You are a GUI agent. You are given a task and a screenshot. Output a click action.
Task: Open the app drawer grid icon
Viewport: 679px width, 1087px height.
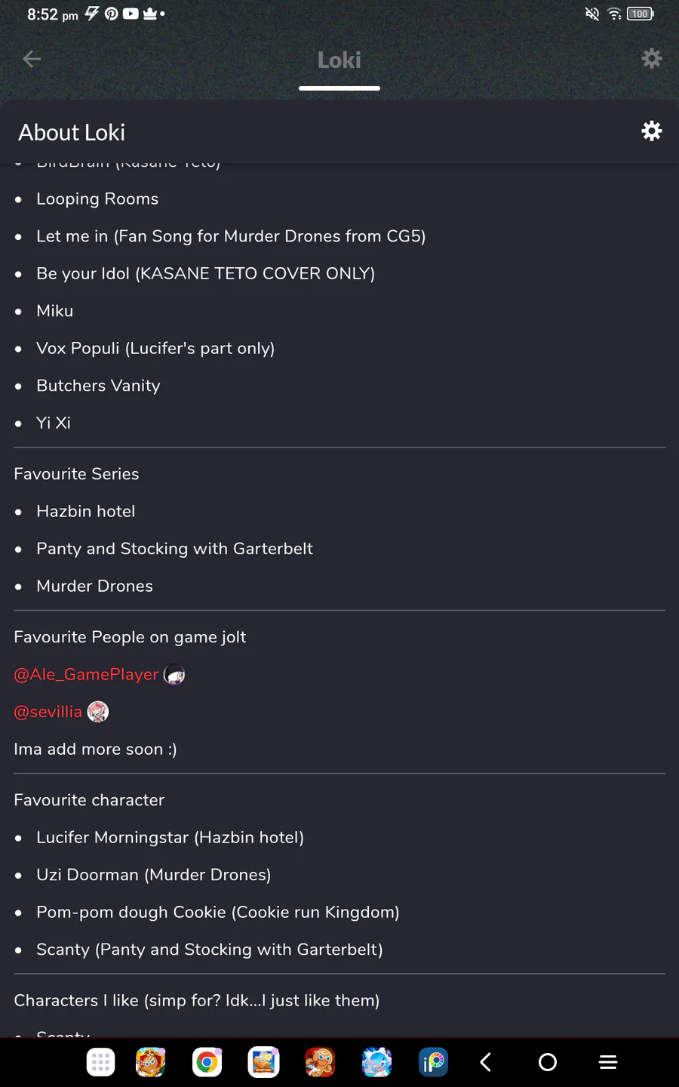[x=100, y=1063]
